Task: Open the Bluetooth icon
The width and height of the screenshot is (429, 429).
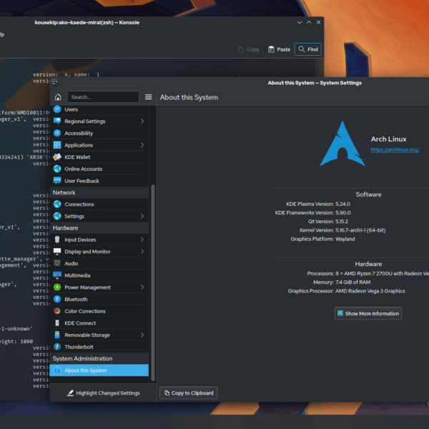Action: tap(57, 300)
